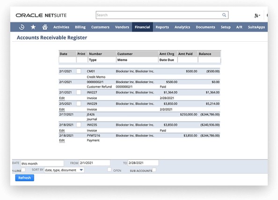Click the Amt Paid column header
Image resolution: width=278 pixels, height=200 pixels.
tap(185, 54)
